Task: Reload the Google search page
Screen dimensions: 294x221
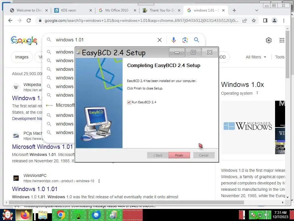Action: (x=29, y=20)
